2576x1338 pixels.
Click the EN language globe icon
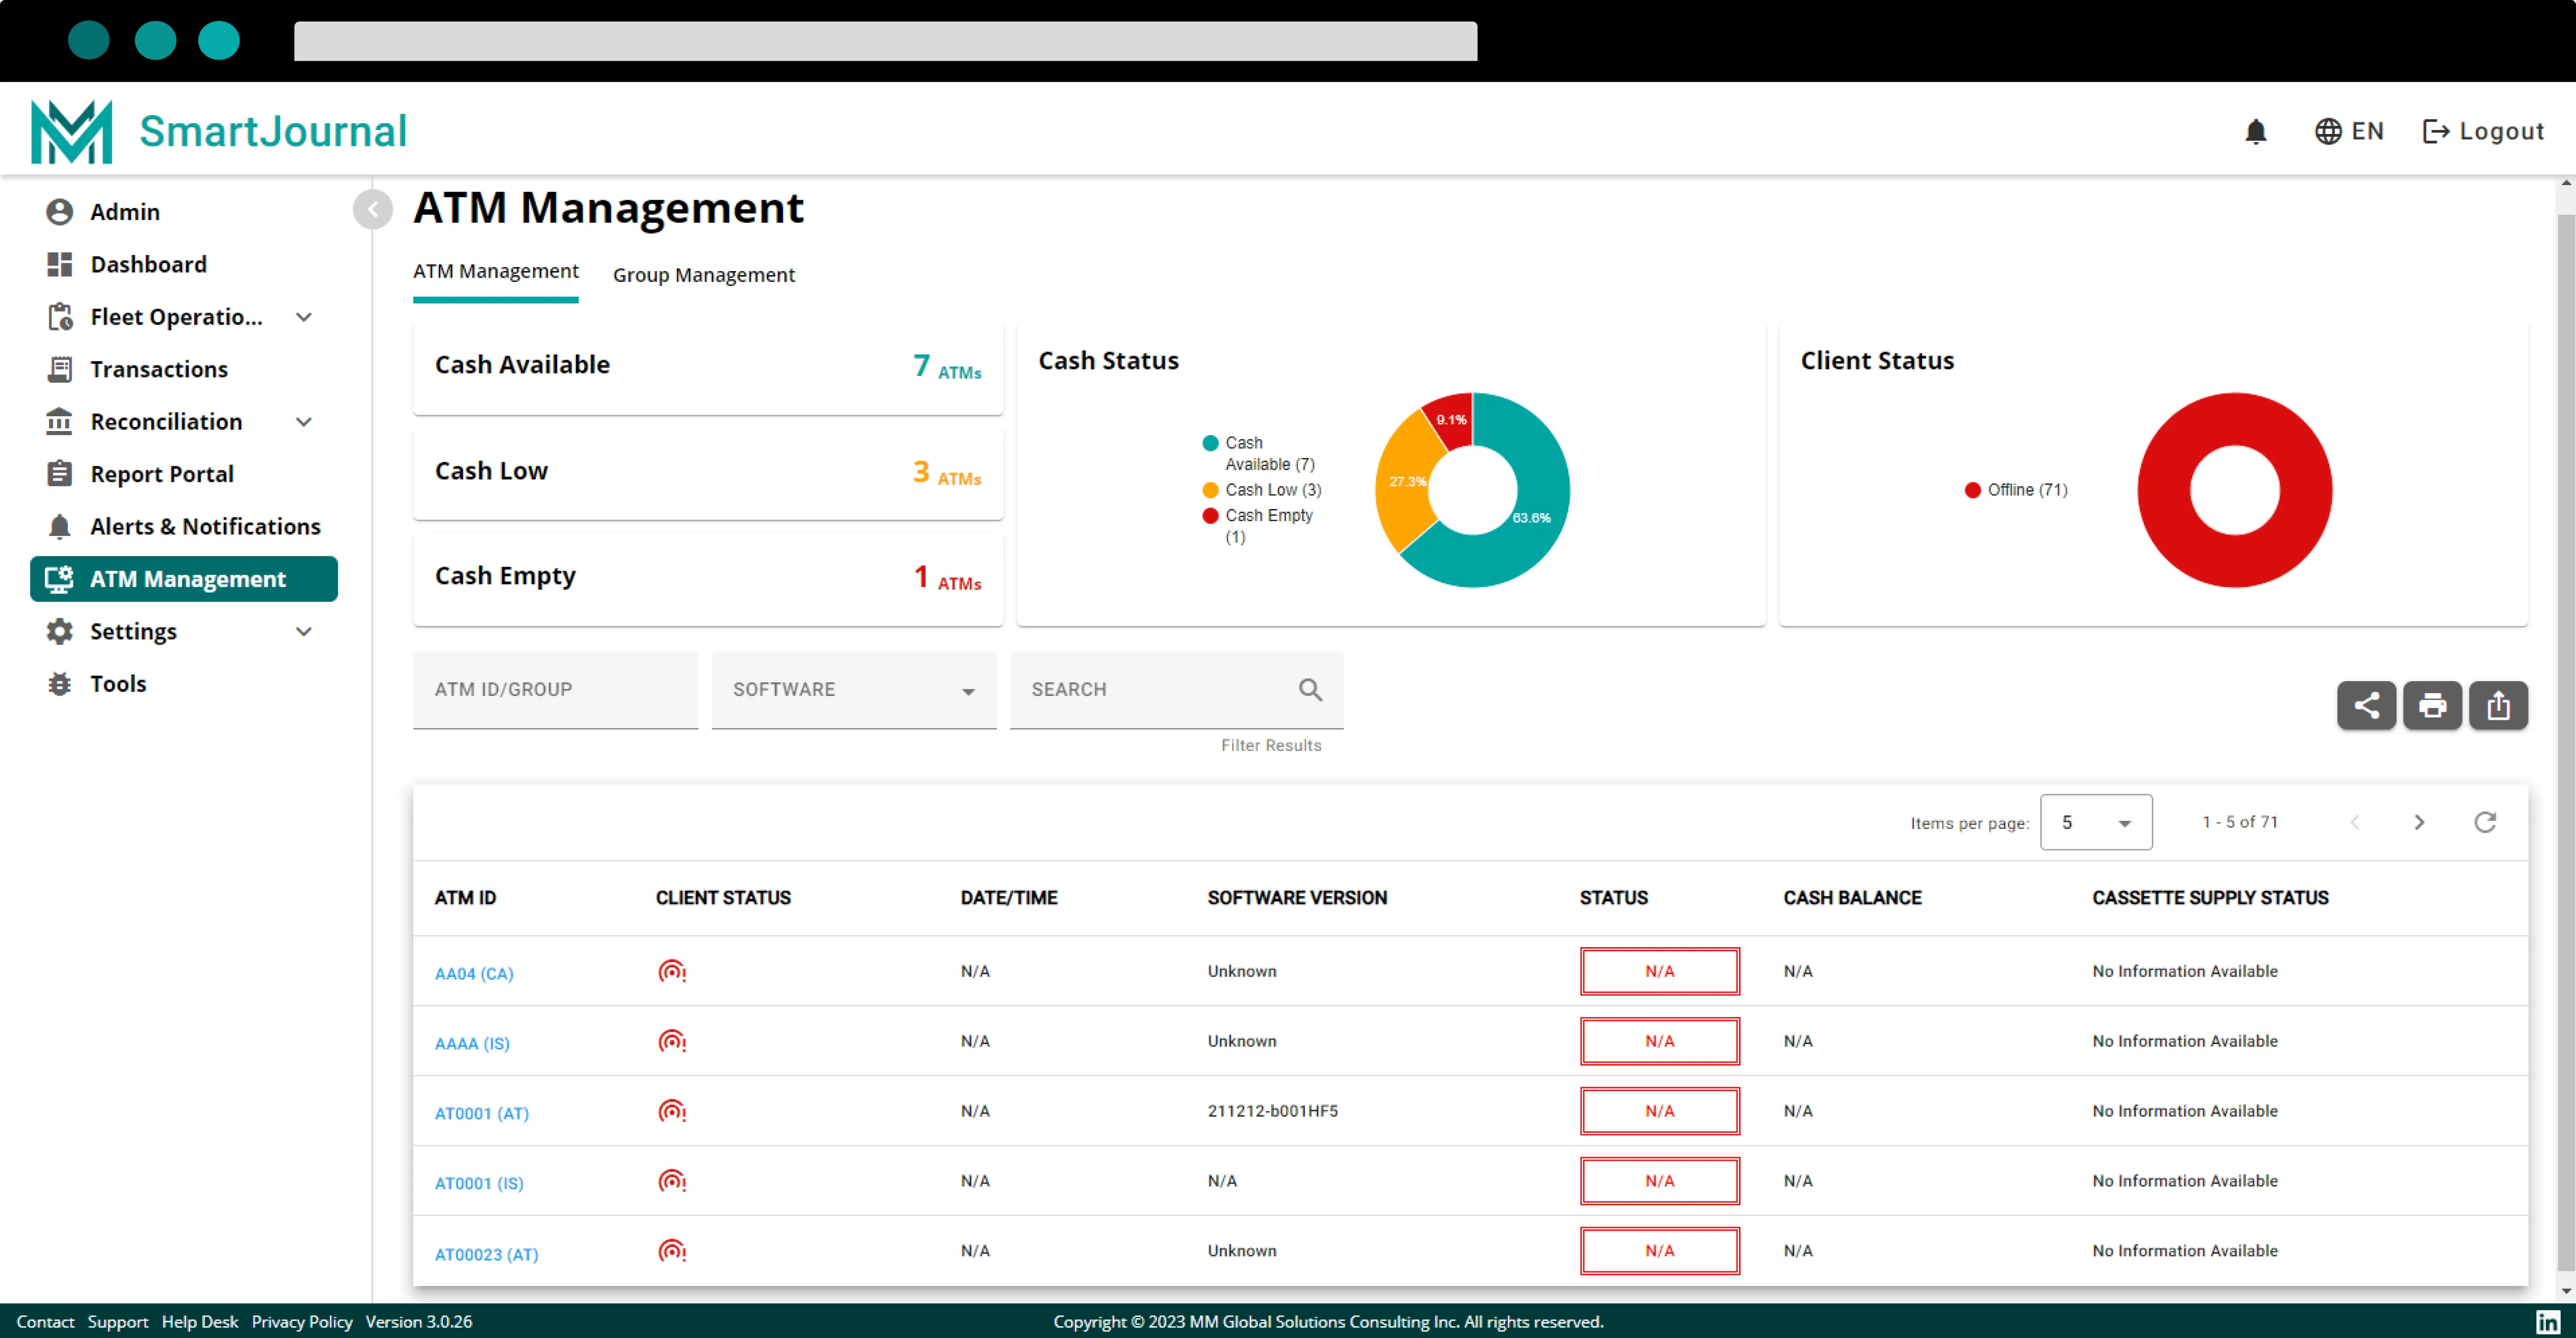point(2328,131)
